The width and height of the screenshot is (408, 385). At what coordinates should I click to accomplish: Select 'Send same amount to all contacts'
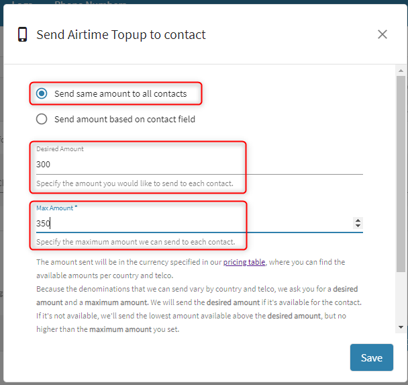pos(42,93)
